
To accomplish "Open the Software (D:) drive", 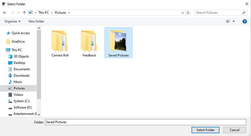I will pos(22,107).
